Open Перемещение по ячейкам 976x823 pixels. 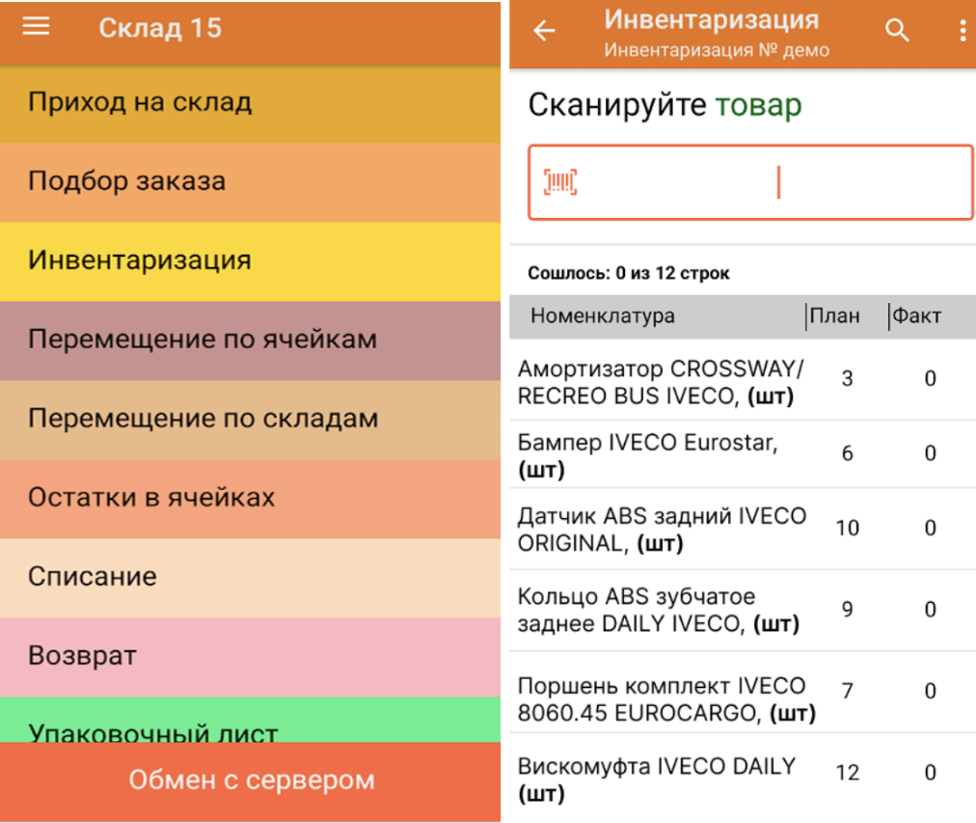click(x=250, y=341)
